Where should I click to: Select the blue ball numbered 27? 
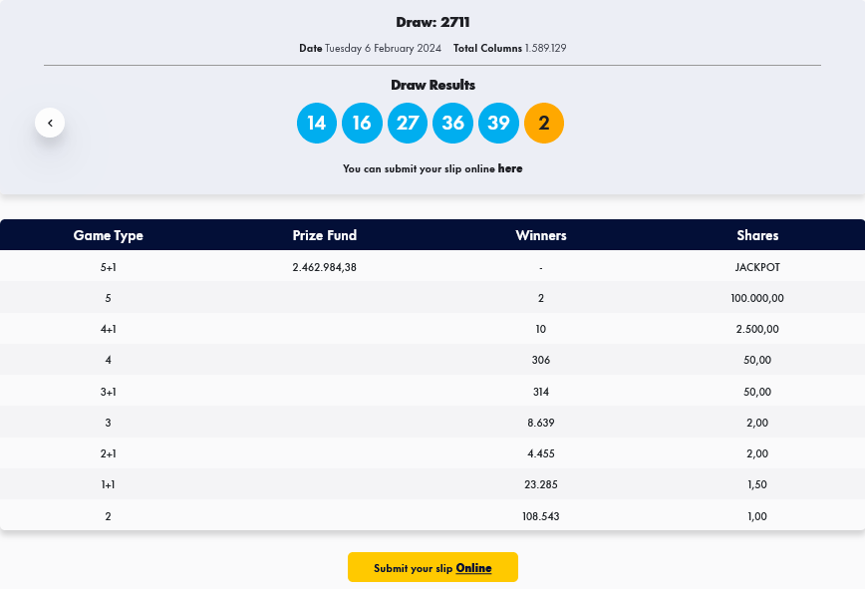[408, 124]
